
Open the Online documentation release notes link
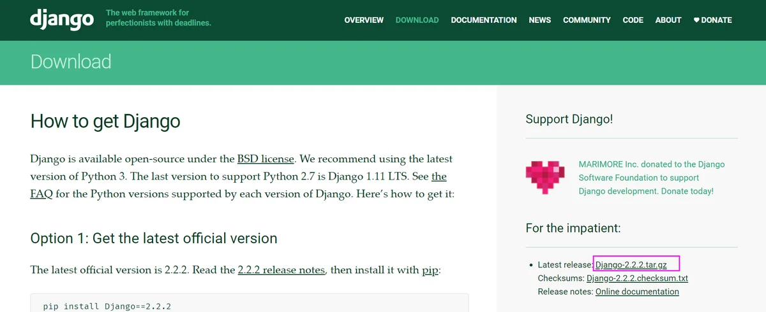tap(637, 292)
